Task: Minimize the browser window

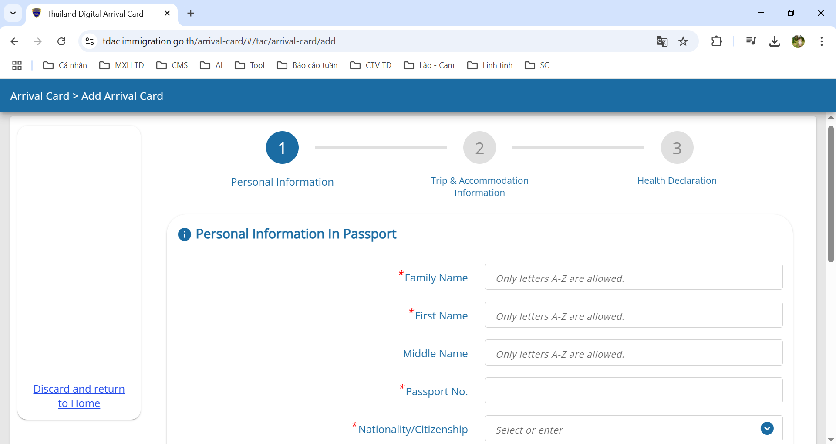Action: point(761,13)
